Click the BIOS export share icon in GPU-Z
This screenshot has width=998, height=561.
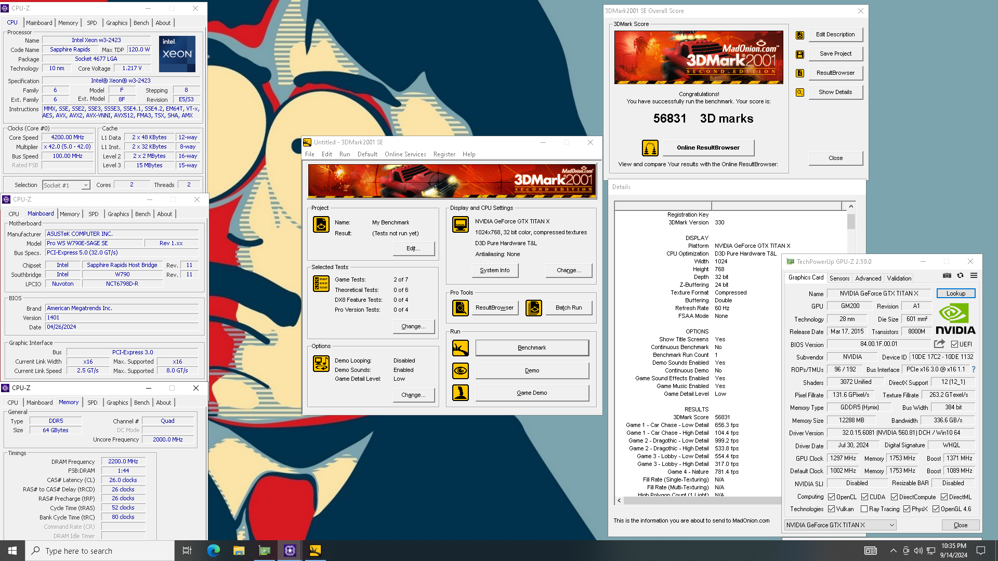(x=939, y=344)
